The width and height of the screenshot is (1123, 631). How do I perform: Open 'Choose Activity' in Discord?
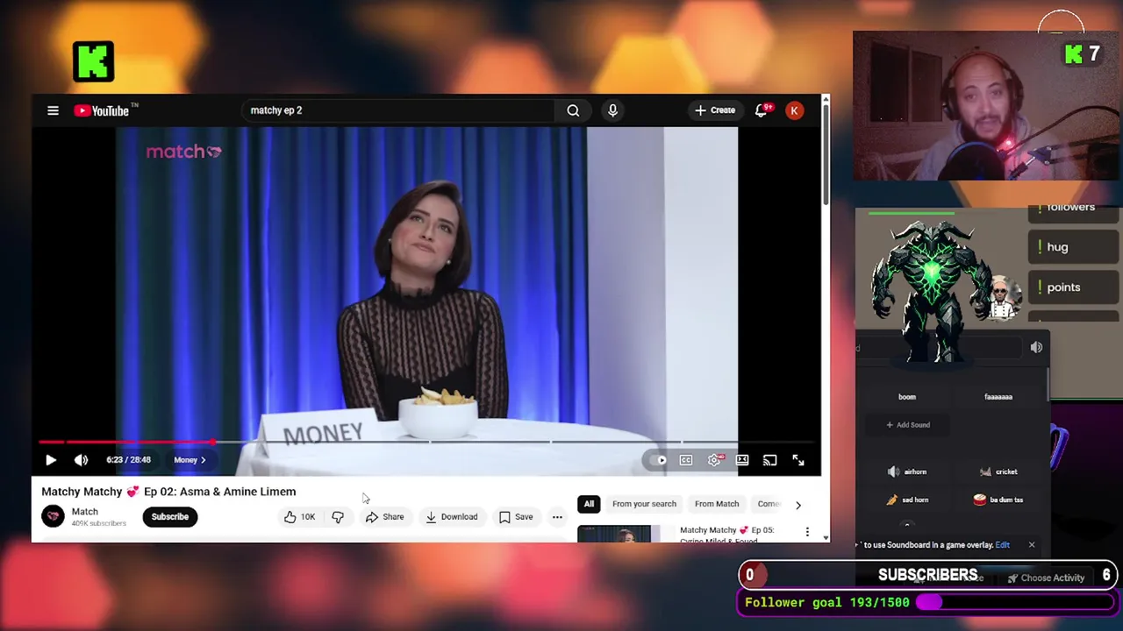coord(1047,578)
